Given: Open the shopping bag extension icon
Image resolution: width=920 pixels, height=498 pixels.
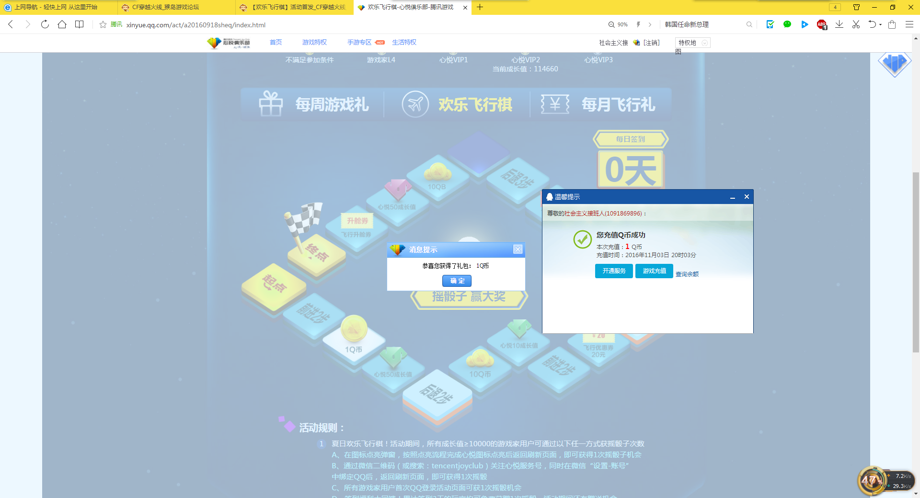Looking at the screenshot, I should pyautogui.click(x=892, y=24).
